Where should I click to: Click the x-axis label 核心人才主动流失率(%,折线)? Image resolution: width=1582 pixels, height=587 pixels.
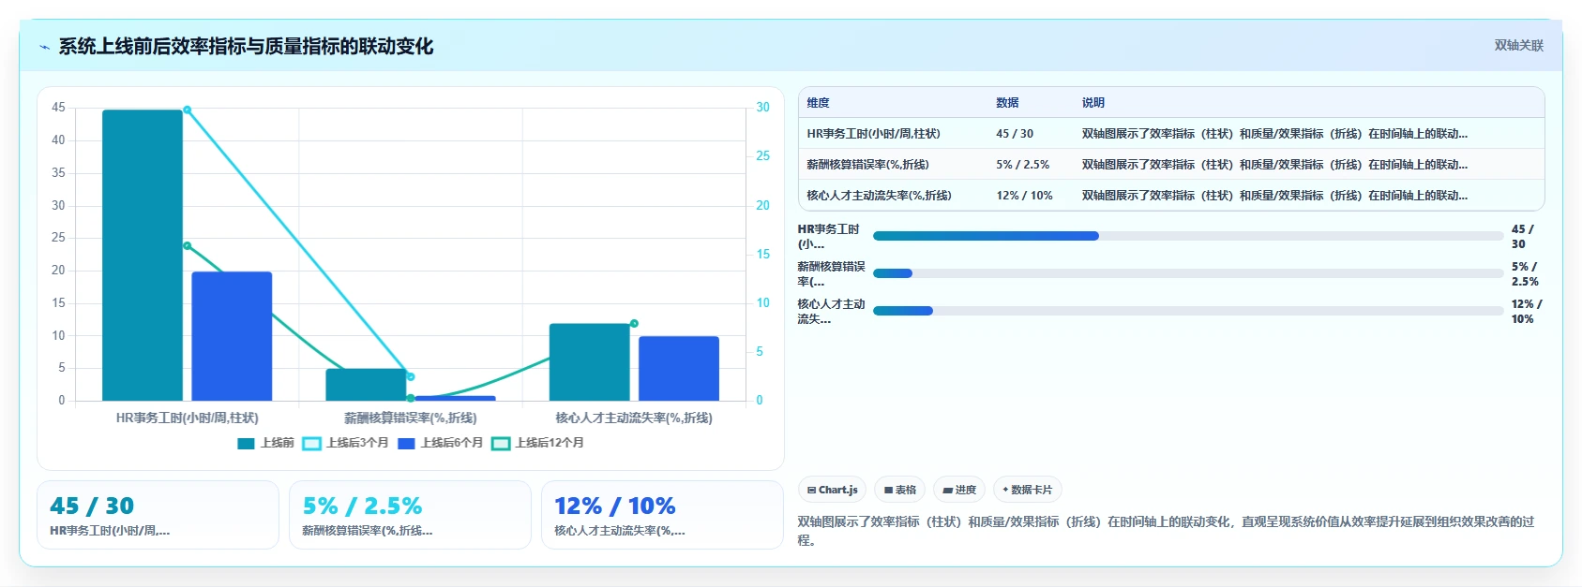[x=634, y=418]
